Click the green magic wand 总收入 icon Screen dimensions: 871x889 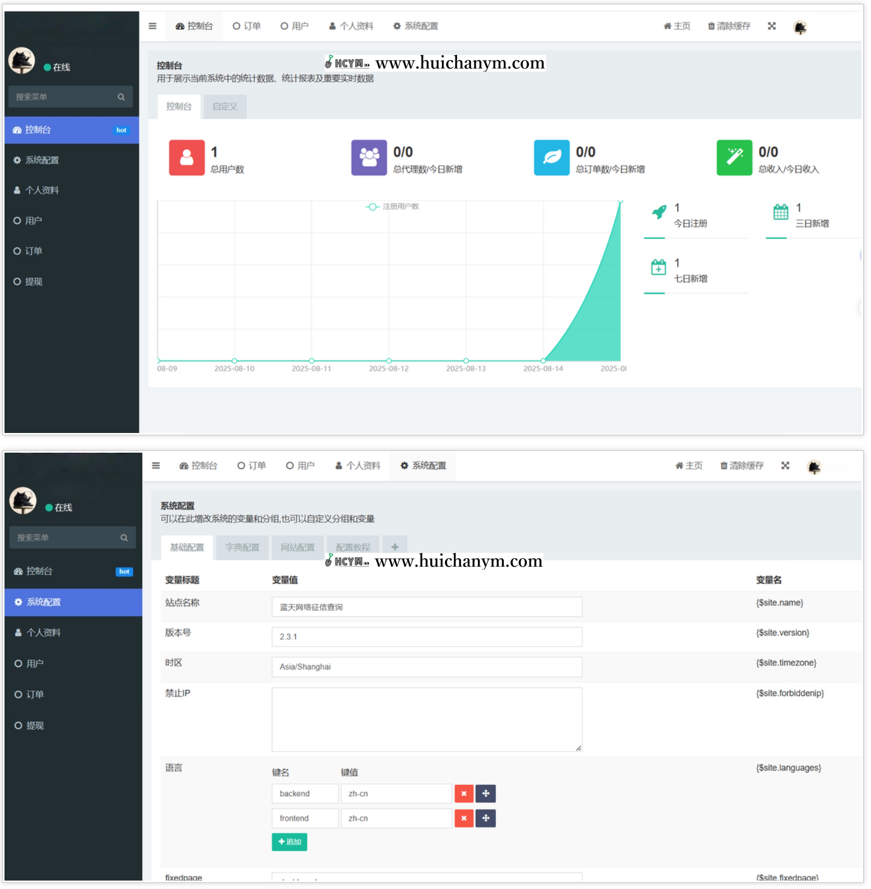pos(734,158)
